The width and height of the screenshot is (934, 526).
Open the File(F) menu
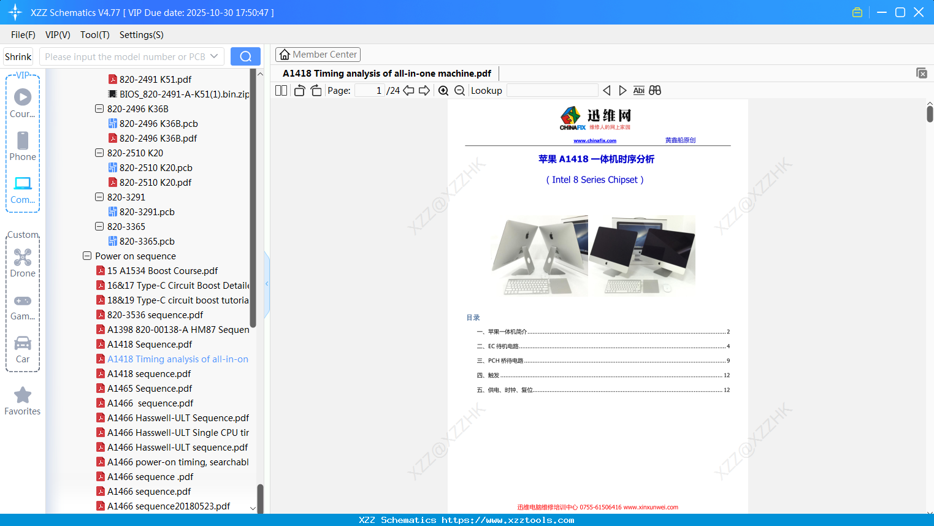tap(23, 35)
